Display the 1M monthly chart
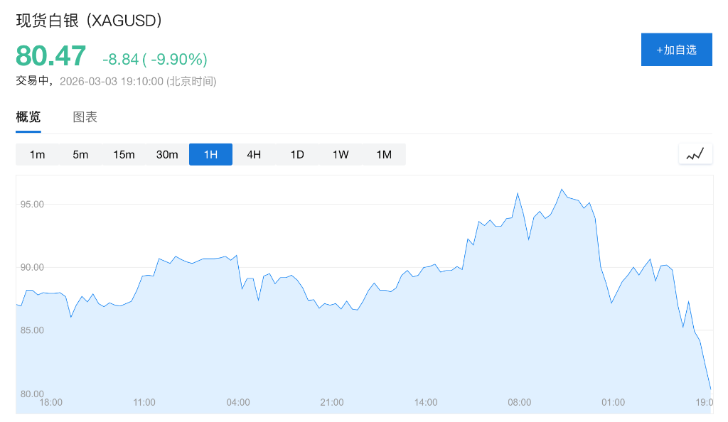Image resolution: width=728 pixels, height=422 pixels. [384, 154]
